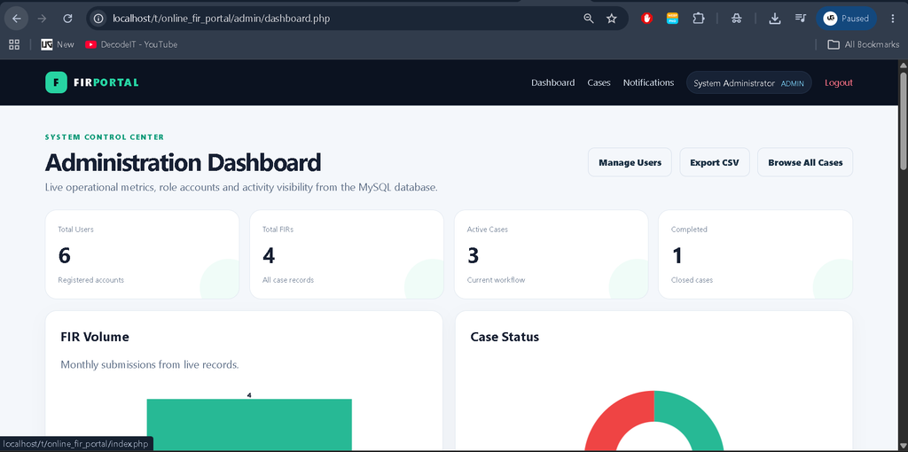
Task: Click the scrollbar up arrow
Action: tap(903, 65)
